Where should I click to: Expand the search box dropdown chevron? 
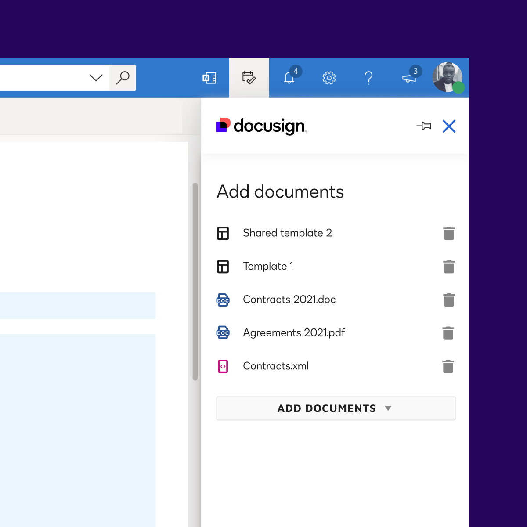pos(96,78)
